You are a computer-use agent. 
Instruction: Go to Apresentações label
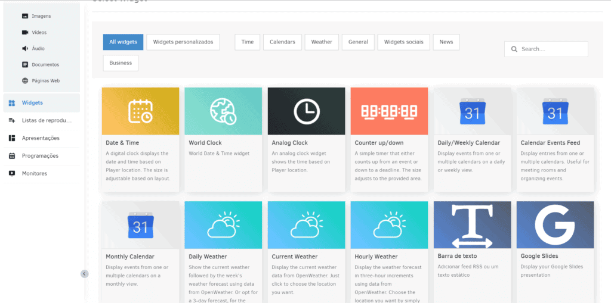[x=41, y=138]
